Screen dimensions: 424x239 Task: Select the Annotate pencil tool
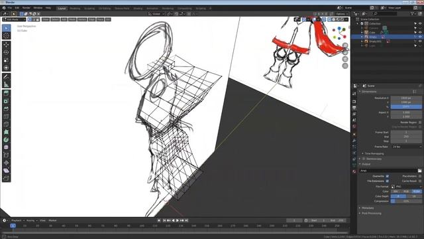click(6, 77)
